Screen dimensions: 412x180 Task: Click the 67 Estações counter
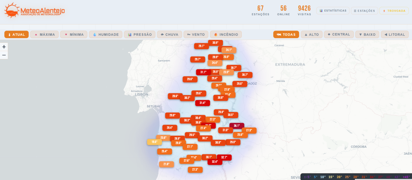tap(260, 10)
